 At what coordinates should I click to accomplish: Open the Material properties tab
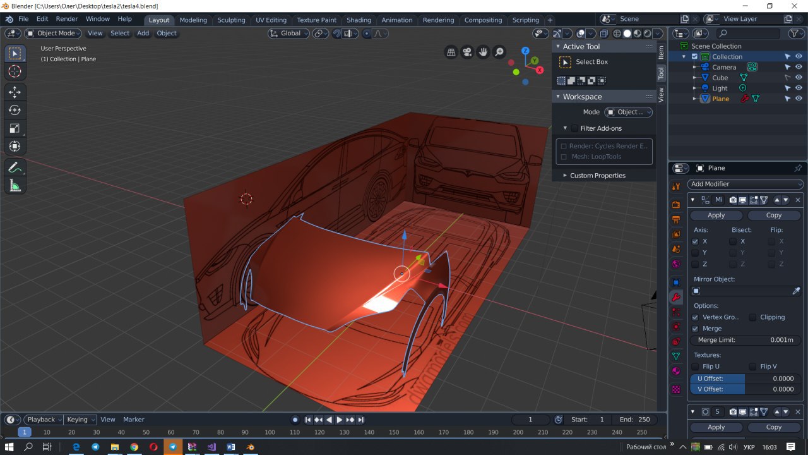[x=676, y=371]
